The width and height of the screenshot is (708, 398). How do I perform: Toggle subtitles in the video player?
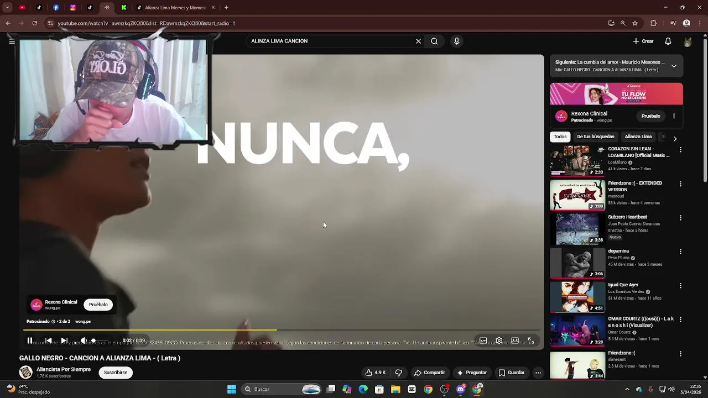pos(483,341)
